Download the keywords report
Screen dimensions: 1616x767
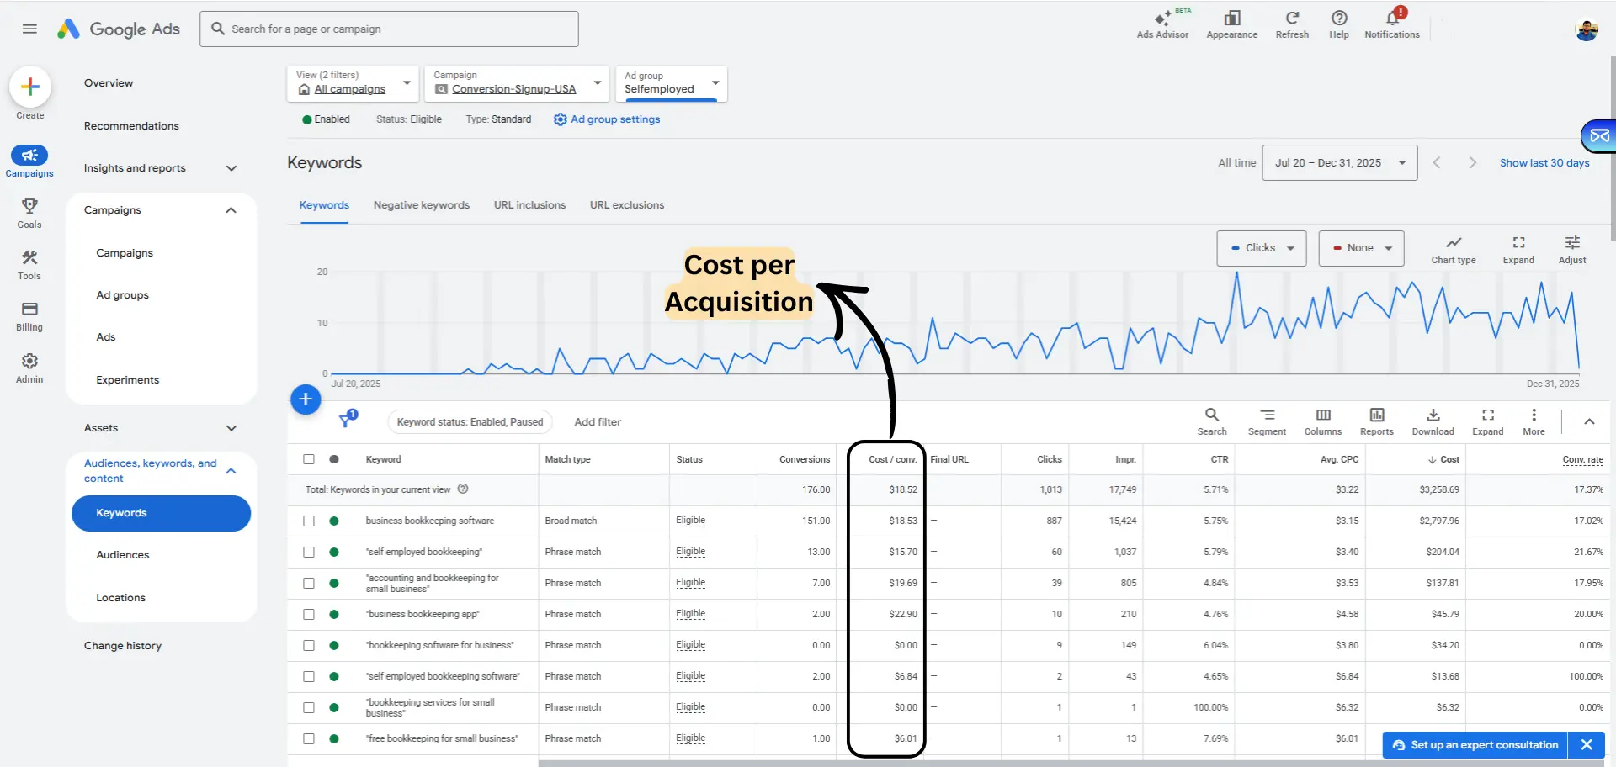(1433, 421)
